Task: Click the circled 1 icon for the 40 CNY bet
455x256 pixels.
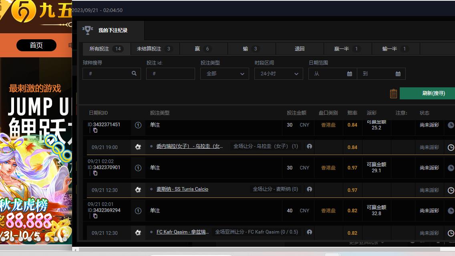Action: tap(138, 211)
